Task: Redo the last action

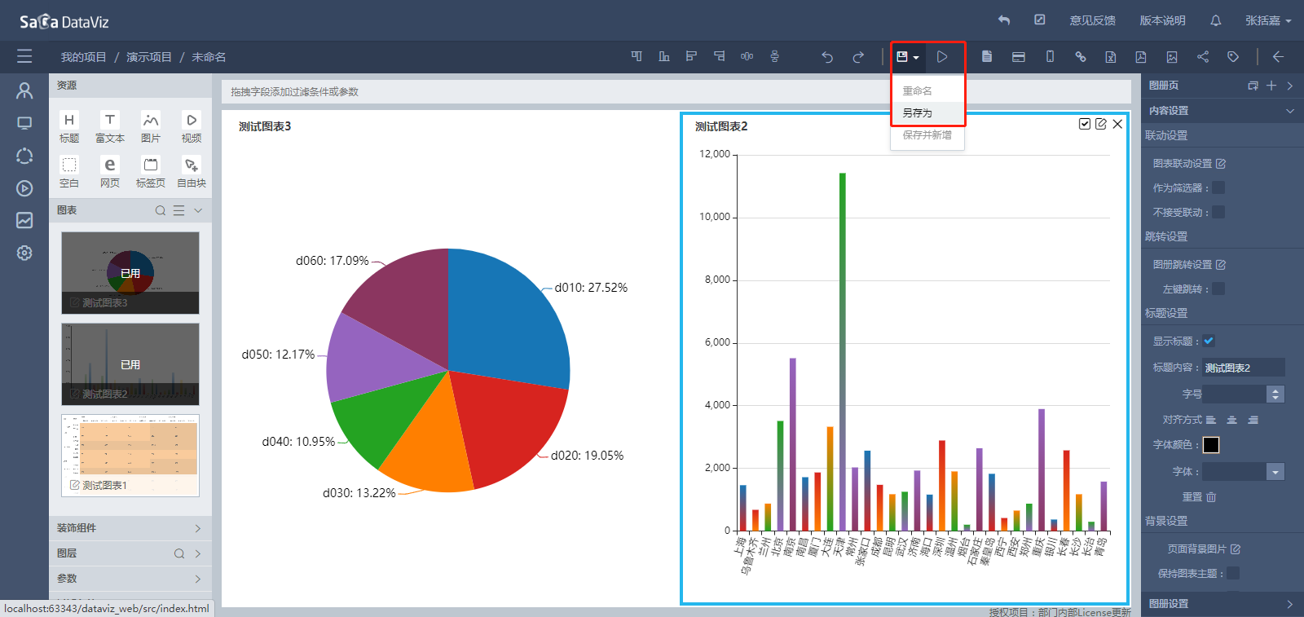Action: 858,57
